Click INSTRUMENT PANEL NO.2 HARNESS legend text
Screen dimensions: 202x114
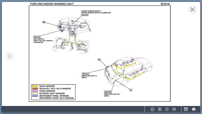[x=57, y=98]
